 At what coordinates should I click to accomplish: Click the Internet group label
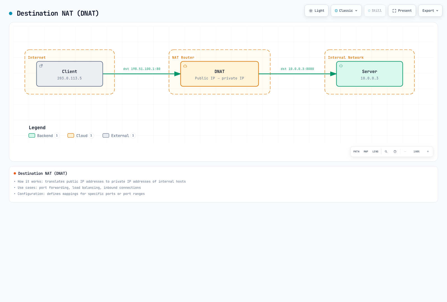tap(37, 58)
